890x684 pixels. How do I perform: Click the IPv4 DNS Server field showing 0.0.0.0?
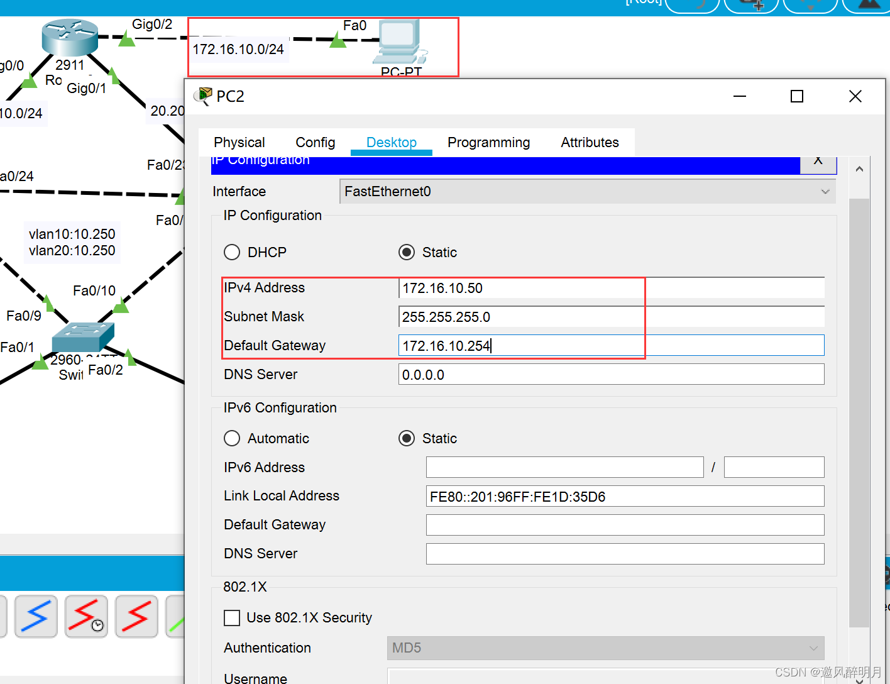(610, 375)
